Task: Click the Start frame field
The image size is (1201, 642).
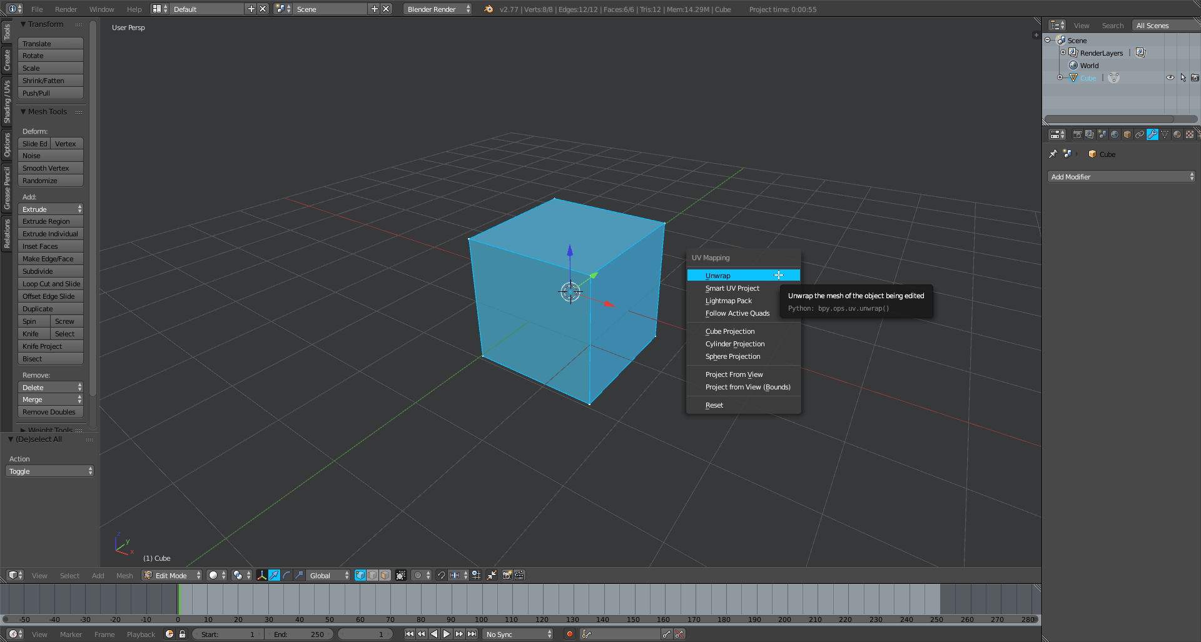Action: pyautogui.click(x=228, y=634)
